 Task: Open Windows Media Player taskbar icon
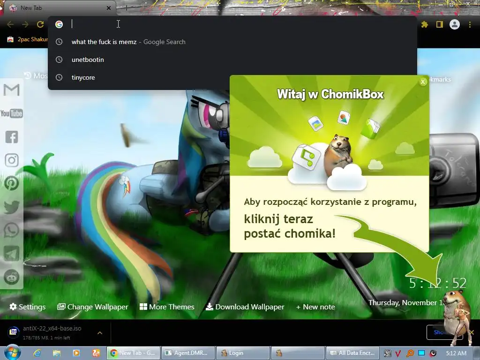(x=76, y=353)
